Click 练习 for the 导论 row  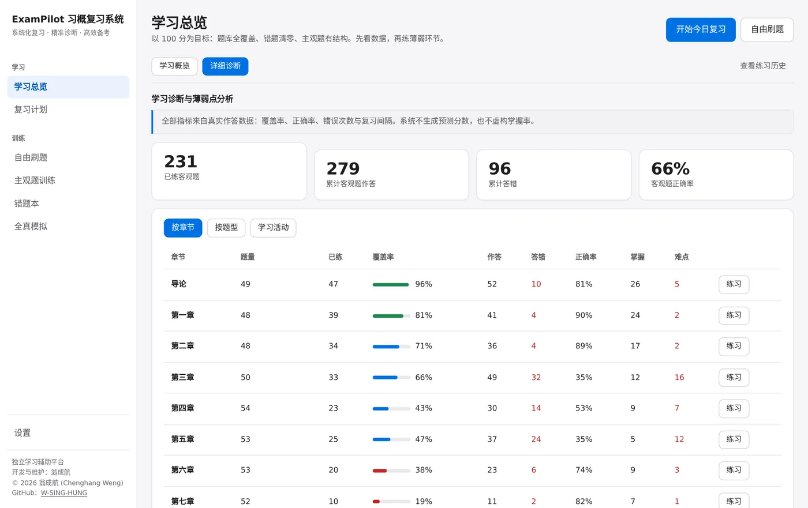tap(734, 284)
